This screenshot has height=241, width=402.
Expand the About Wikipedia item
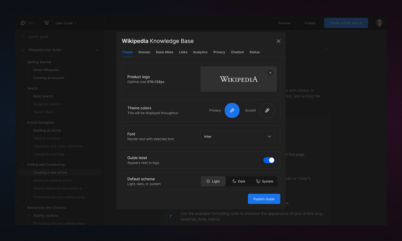[x=29, y=70]
